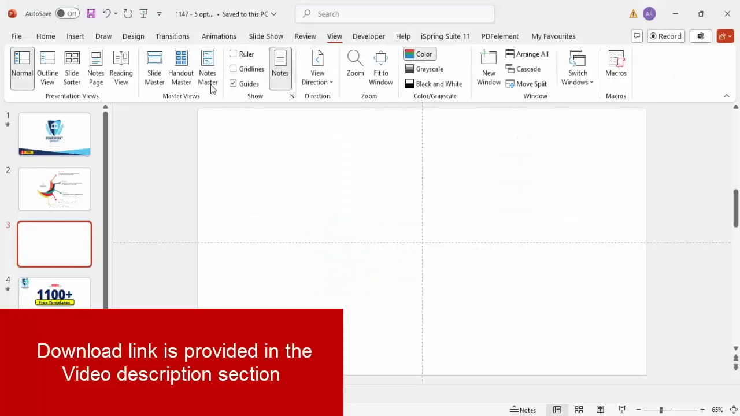Switch to Slide Sorter view

click(72, 68)
